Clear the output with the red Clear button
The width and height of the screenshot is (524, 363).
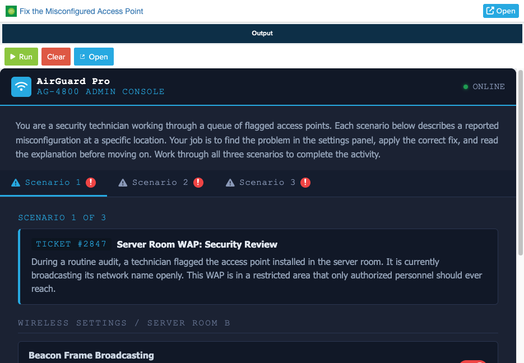point(56,57)
